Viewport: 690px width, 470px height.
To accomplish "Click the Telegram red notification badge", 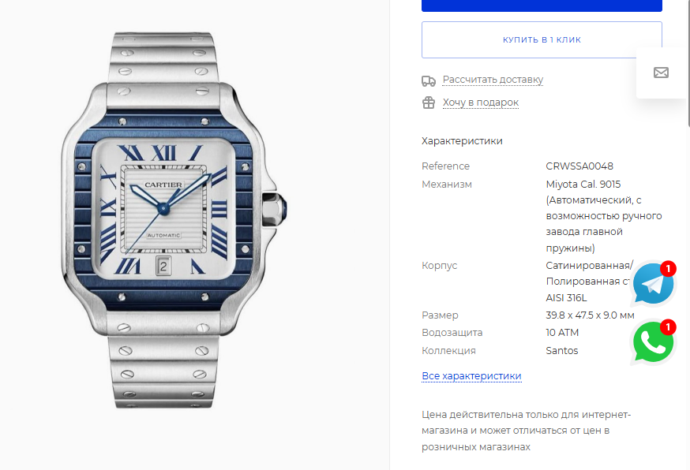I will (x=668, y=268).
